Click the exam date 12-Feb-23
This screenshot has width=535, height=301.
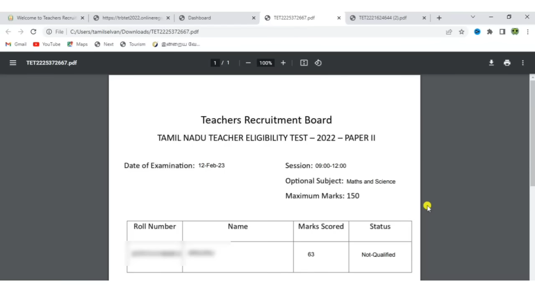click(211, 166)
